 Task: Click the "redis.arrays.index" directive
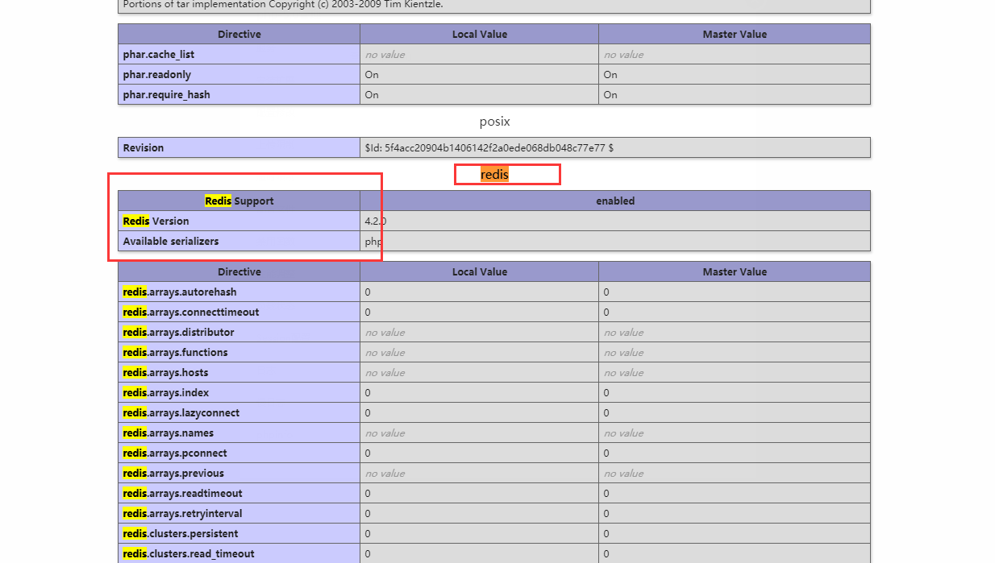click(x=165, y=393)
